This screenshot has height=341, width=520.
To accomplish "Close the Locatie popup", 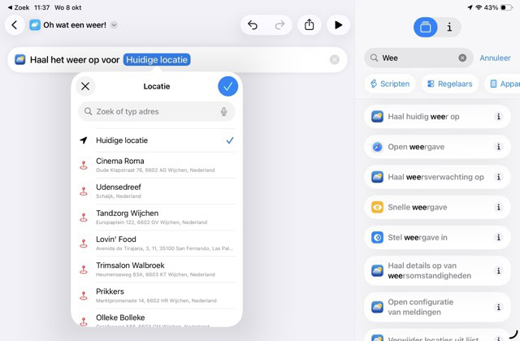I will (85, 86).
